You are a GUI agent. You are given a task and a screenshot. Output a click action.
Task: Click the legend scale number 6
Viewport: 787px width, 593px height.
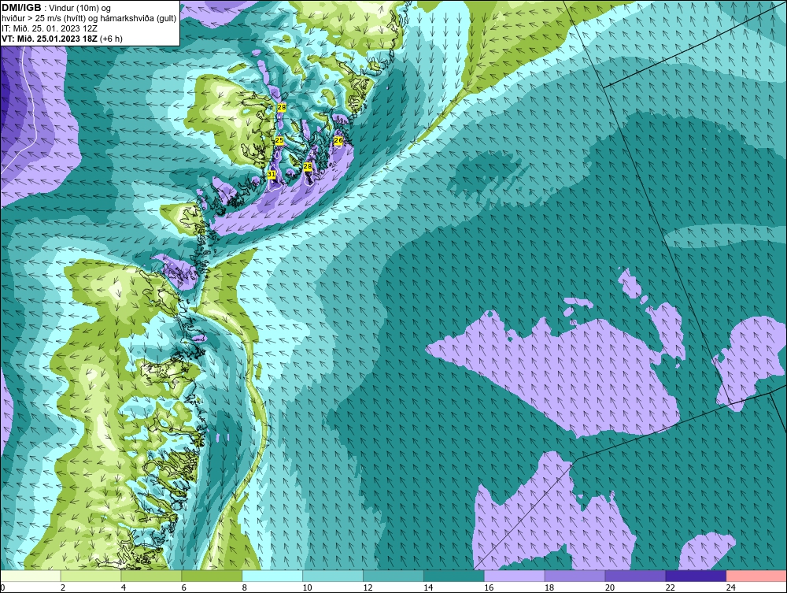(x=183, y=587)
